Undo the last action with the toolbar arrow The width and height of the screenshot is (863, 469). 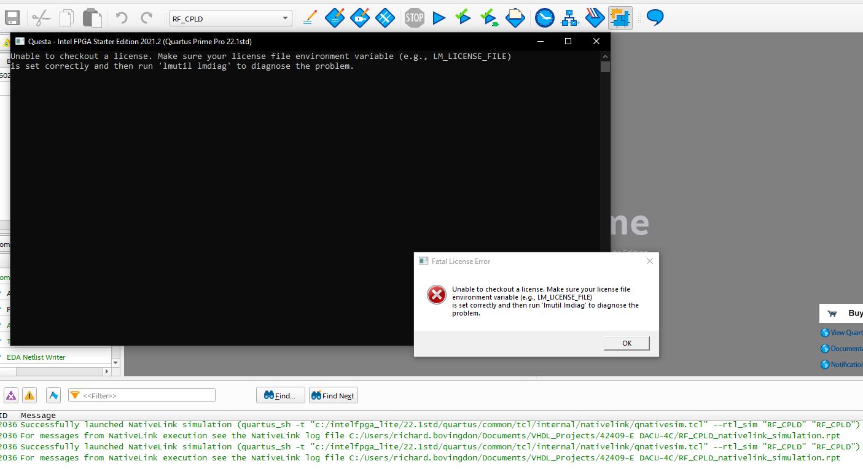click(x=122, y=18)
